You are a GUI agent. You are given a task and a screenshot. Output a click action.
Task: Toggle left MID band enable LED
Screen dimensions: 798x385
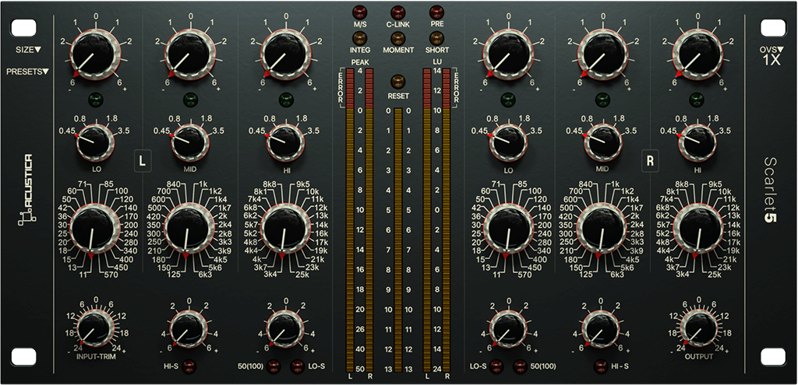tap(190, 99)
